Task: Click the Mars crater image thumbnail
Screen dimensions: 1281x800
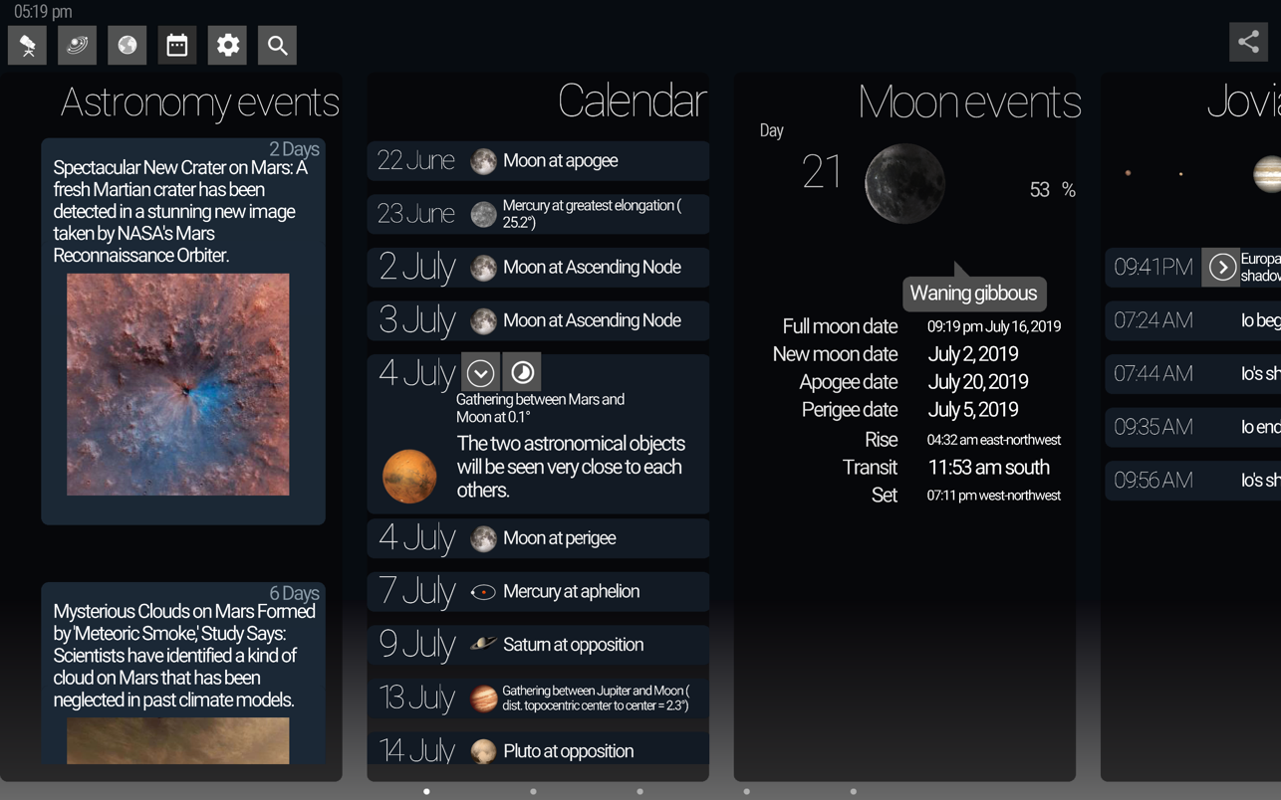Action: click(x=178, y=384)
